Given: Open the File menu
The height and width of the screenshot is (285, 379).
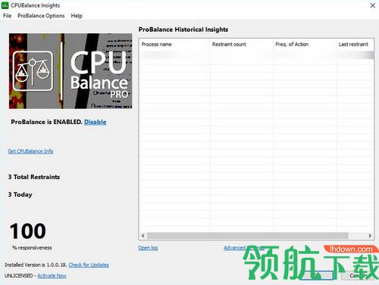Looking at the screenshot, I should (x=7, y=16).
